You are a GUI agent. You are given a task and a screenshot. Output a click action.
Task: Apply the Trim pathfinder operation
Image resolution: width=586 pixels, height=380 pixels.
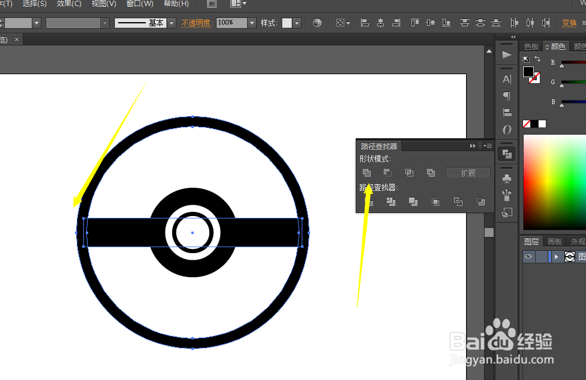391,202
